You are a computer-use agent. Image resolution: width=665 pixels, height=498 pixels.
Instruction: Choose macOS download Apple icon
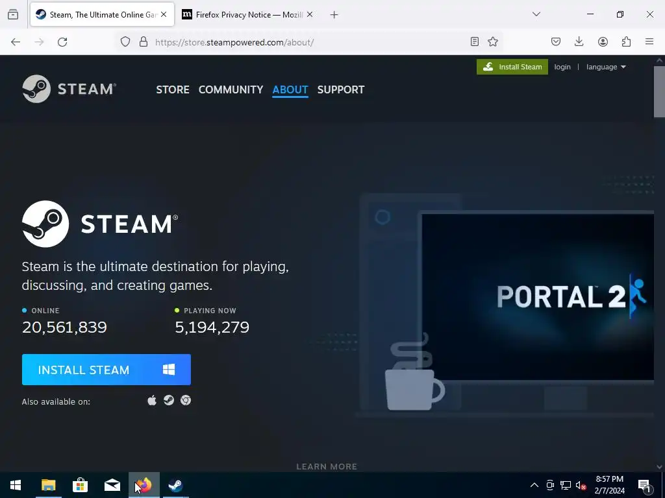point(152,400)
